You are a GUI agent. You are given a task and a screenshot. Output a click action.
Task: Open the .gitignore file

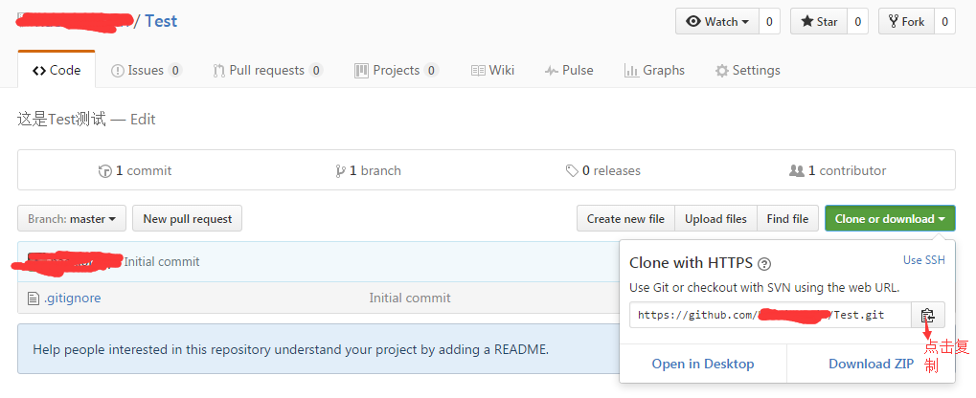pyautogui.click(x=72, y=298)
